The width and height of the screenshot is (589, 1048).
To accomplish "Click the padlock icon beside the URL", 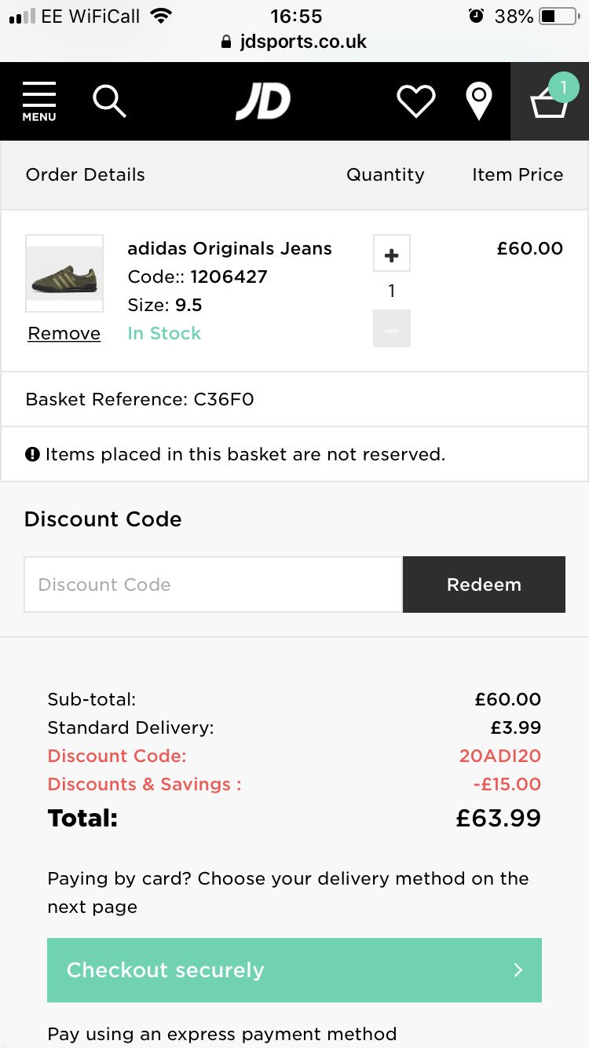I will pyautogui.click(x=228, y=42).
